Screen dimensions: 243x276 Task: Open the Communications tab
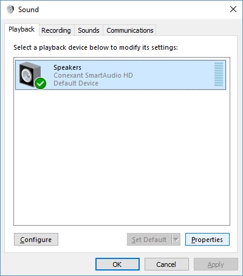(130, 30)
